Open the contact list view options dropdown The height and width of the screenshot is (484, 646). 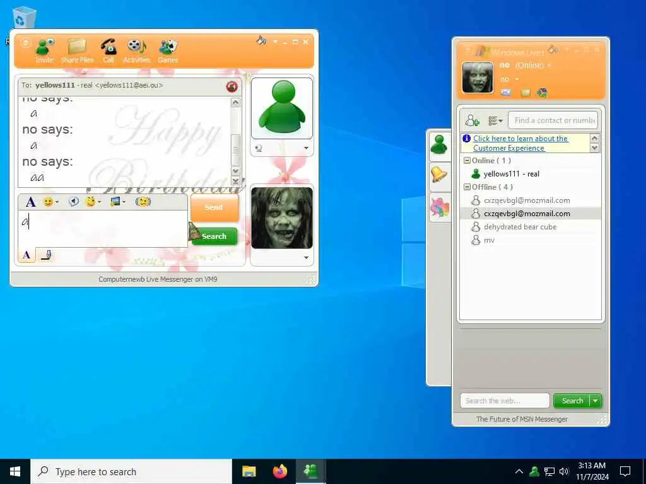(495, 120)
